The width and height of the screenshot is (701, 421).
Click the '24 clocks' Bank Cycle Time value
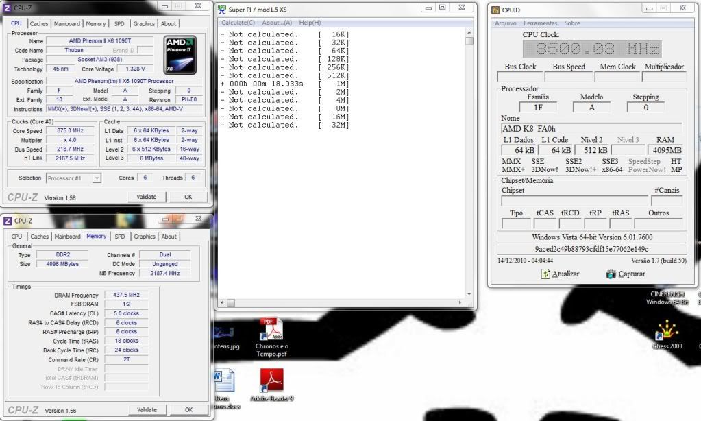tap(127, 350)
